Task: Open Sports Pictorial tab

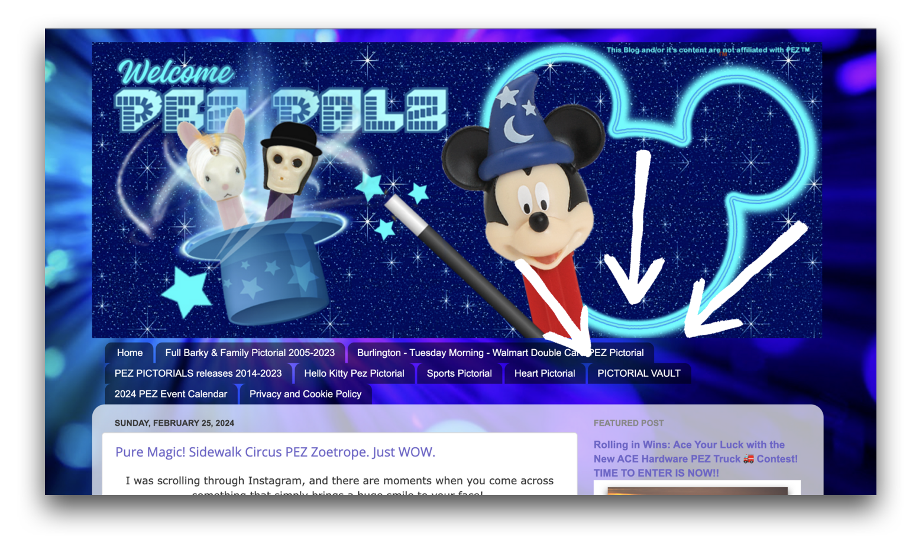Action: pyautogui.click(x=459, y=373)
